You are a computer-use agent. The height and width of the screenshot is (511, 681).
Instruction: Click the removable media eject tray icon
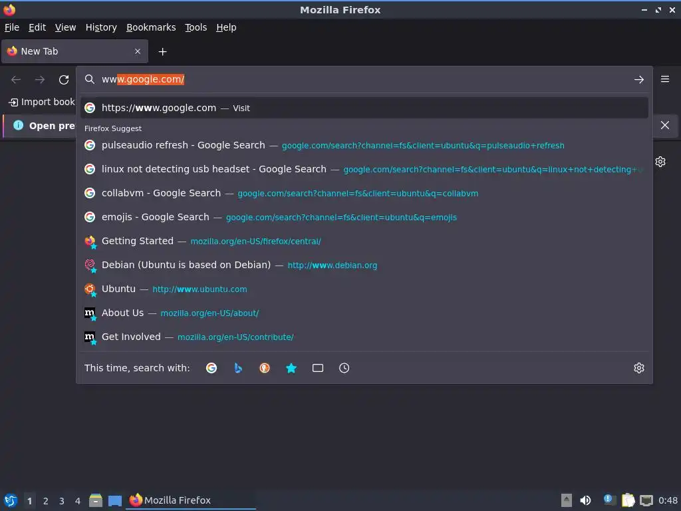(567, 500)
